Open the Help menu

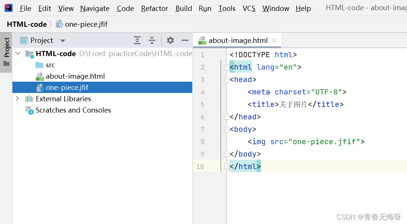click(303, 9)
